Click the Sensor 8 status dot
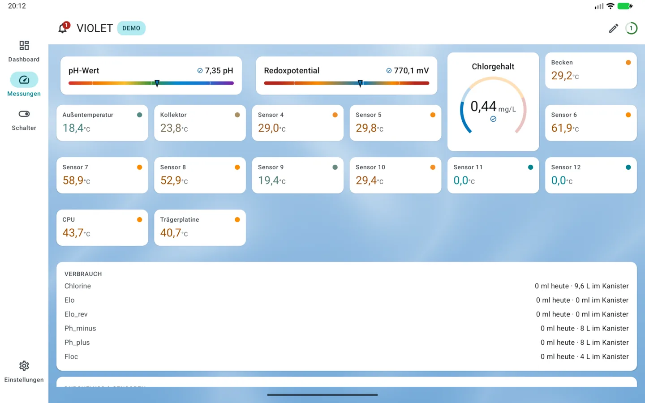This screenshot has height=403, width=645. [237, 167]
